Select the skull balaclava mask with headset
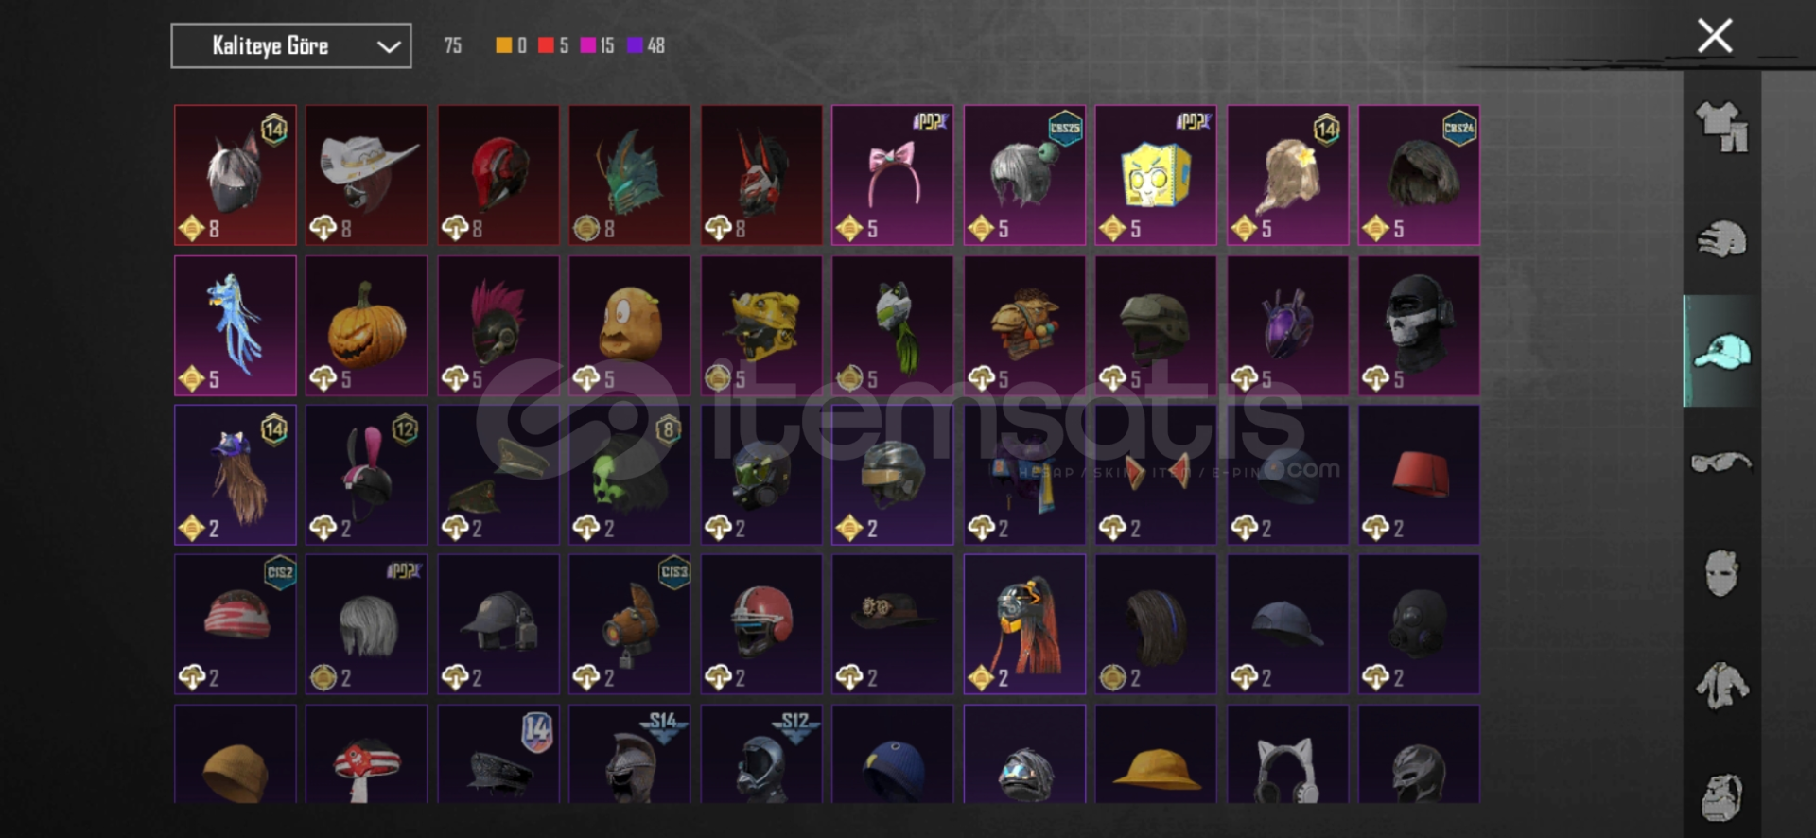Viewport: 1816px width, 838px height. pos(1419,325)
